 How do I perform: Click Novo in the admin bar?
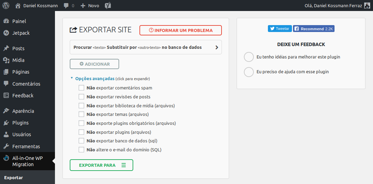[x=90, y=6]
